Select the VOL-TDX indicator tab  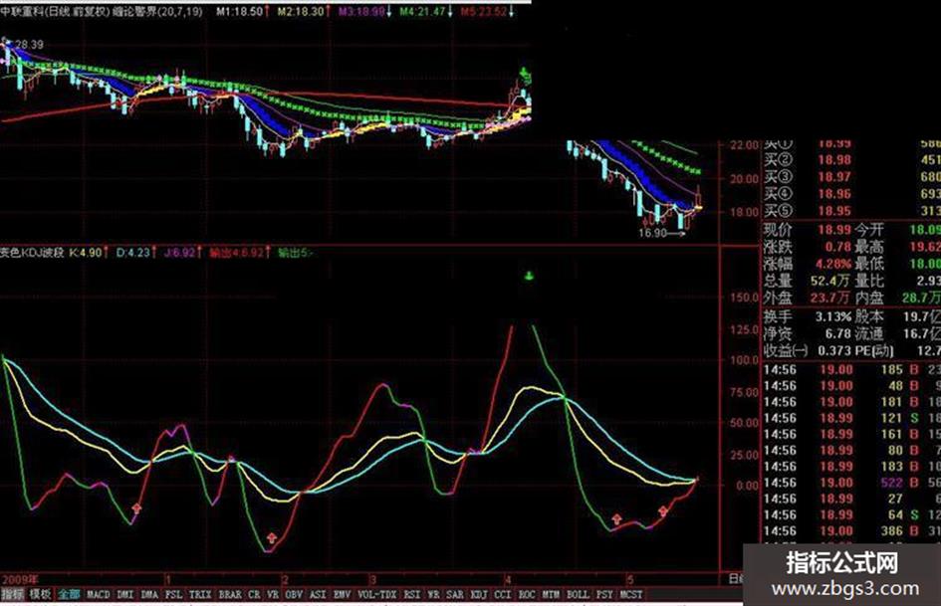[377, 594]
